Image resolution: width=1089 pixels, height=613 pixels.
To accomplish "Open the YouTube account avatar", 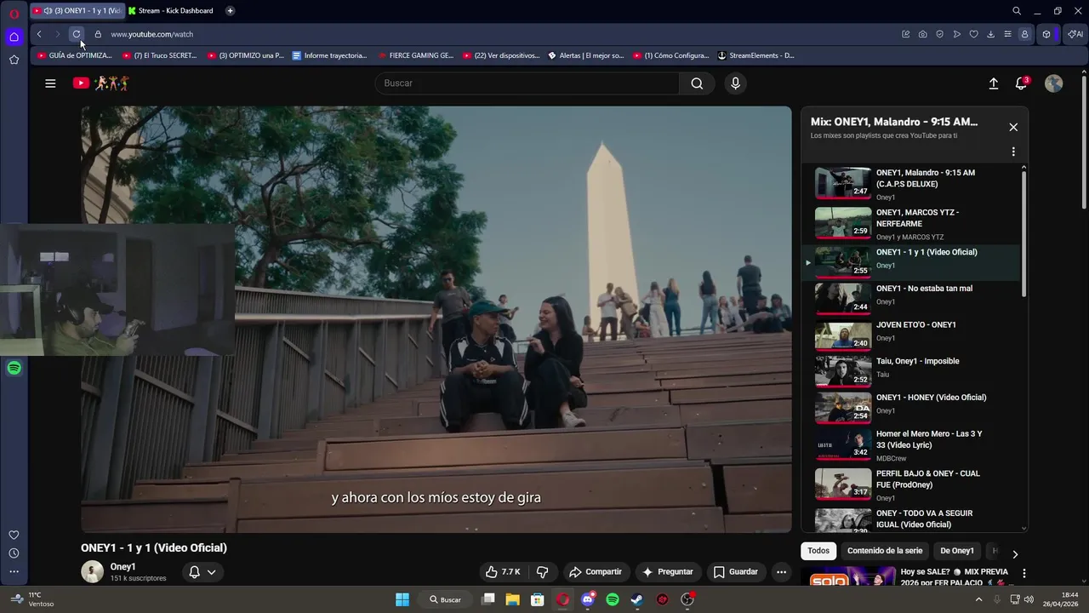I will pos(1053,83).
